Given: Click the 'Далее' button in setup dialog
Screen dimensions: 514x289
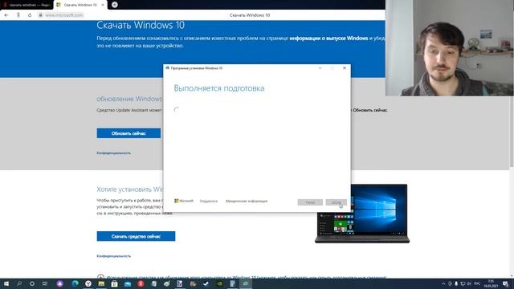Looking at the screenshot, I should pyautogui.click(x=336, y=202).
